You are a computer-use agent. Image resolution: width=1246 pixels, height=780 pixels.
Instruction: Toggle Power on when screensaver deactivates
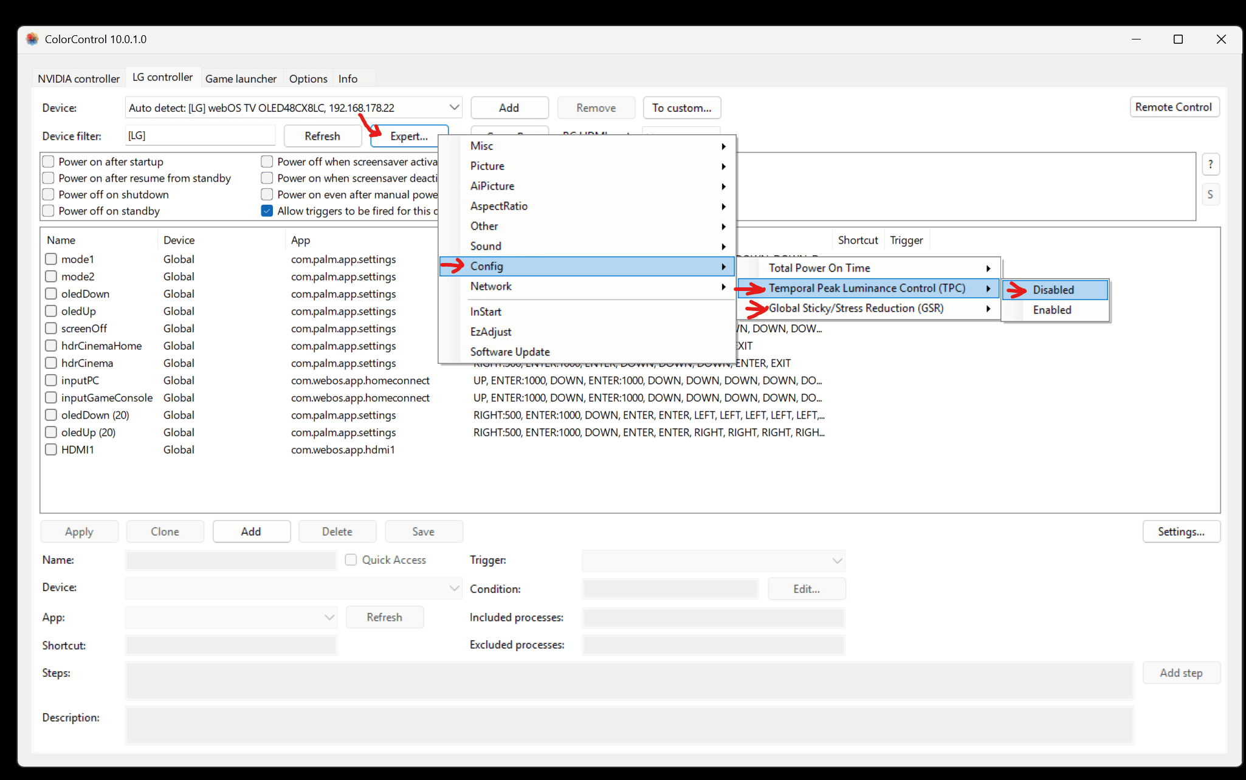267,178
